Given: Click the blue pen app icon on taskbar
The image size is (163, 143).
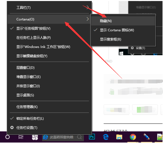Looking at the screenshot, I should tap(146, 137).
